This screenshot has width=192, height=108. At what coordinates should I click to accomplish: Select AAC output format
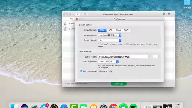pos(110,30)
